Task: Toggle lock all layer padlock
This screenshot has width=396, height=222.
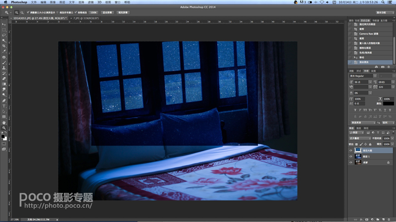Action: click(370, 144)
